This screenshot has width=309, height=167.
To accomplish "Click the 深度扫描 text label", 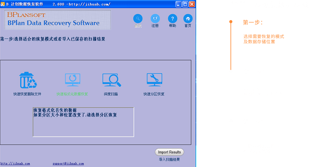I will [111, 94].
